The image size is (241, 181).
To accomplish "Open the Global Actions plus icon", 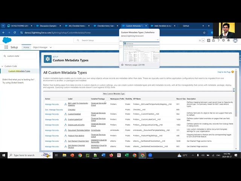I will point(209,40).
